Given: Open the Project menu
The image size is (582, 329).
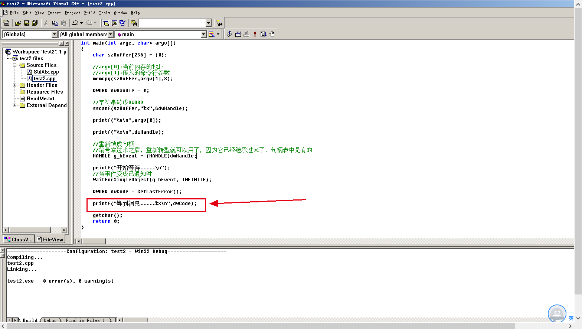Looking at the screenshot, I should (72, 13).
